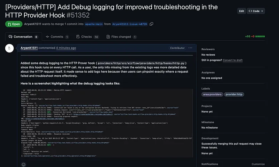Select the area:providers label

click(x=212, y=94)
